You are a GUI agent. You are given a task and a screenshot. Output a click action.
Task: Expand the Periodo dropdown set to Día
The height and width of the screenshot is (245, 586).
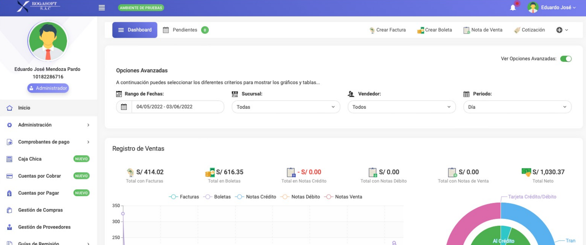pyautogui.click(x=517, y=107)
